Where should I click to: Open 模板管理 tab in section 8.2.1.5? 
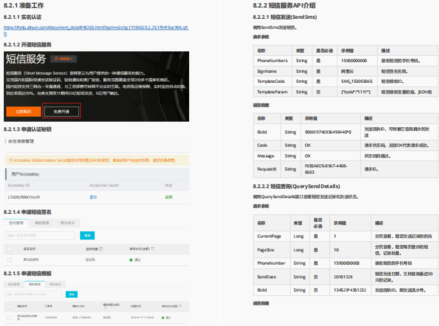coord(34,284)
